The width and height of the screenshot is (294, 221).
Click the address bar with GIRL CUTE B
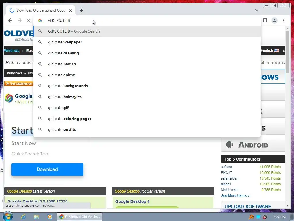coord(147,20)
